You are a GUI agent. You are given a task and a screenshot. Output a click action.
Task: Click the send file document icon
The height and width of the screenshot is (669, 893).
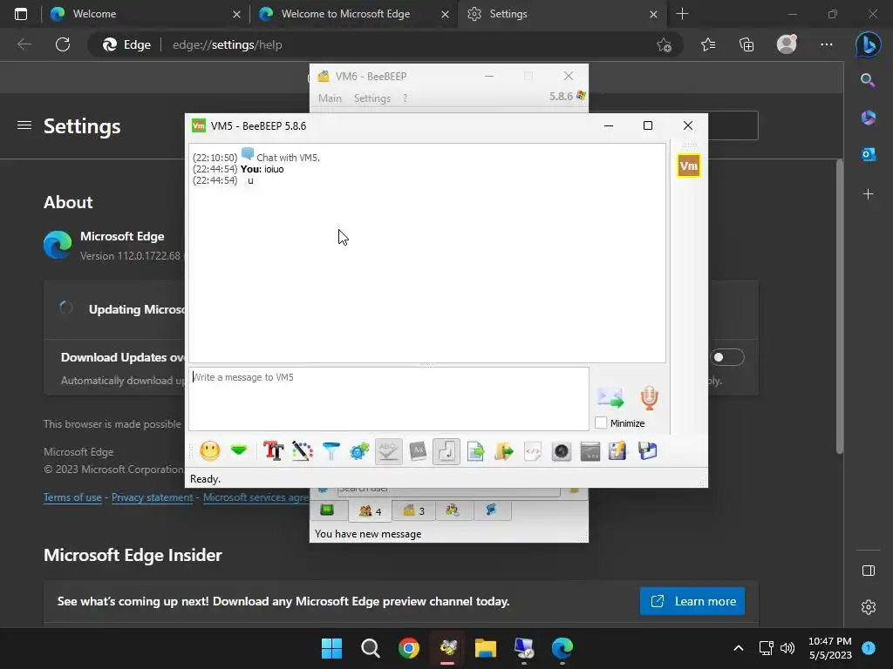pos(475,451)
